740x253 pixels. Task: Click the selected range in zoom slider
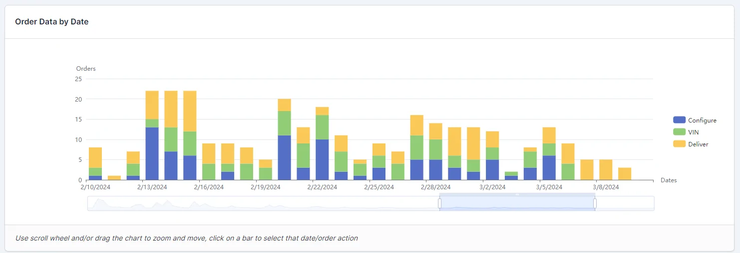click(x=517, y=203)
